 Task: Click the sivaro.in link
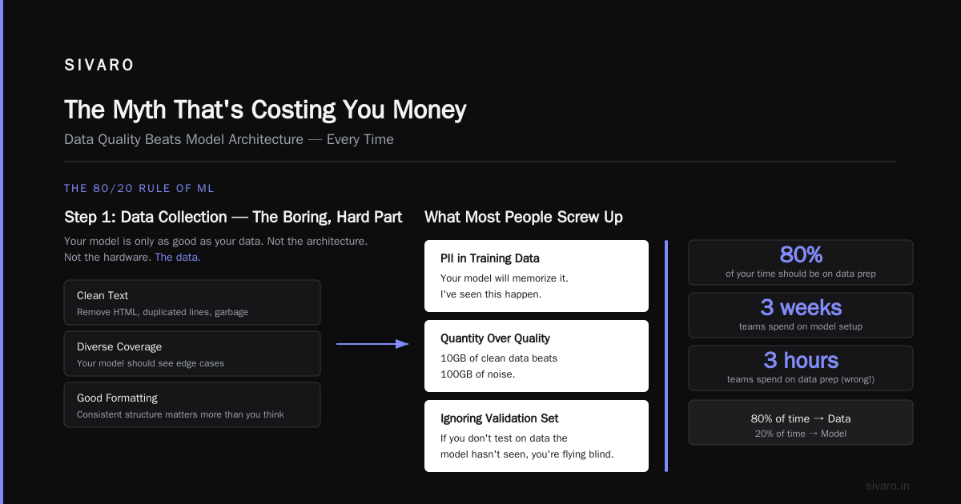click(x=887, y=486)
